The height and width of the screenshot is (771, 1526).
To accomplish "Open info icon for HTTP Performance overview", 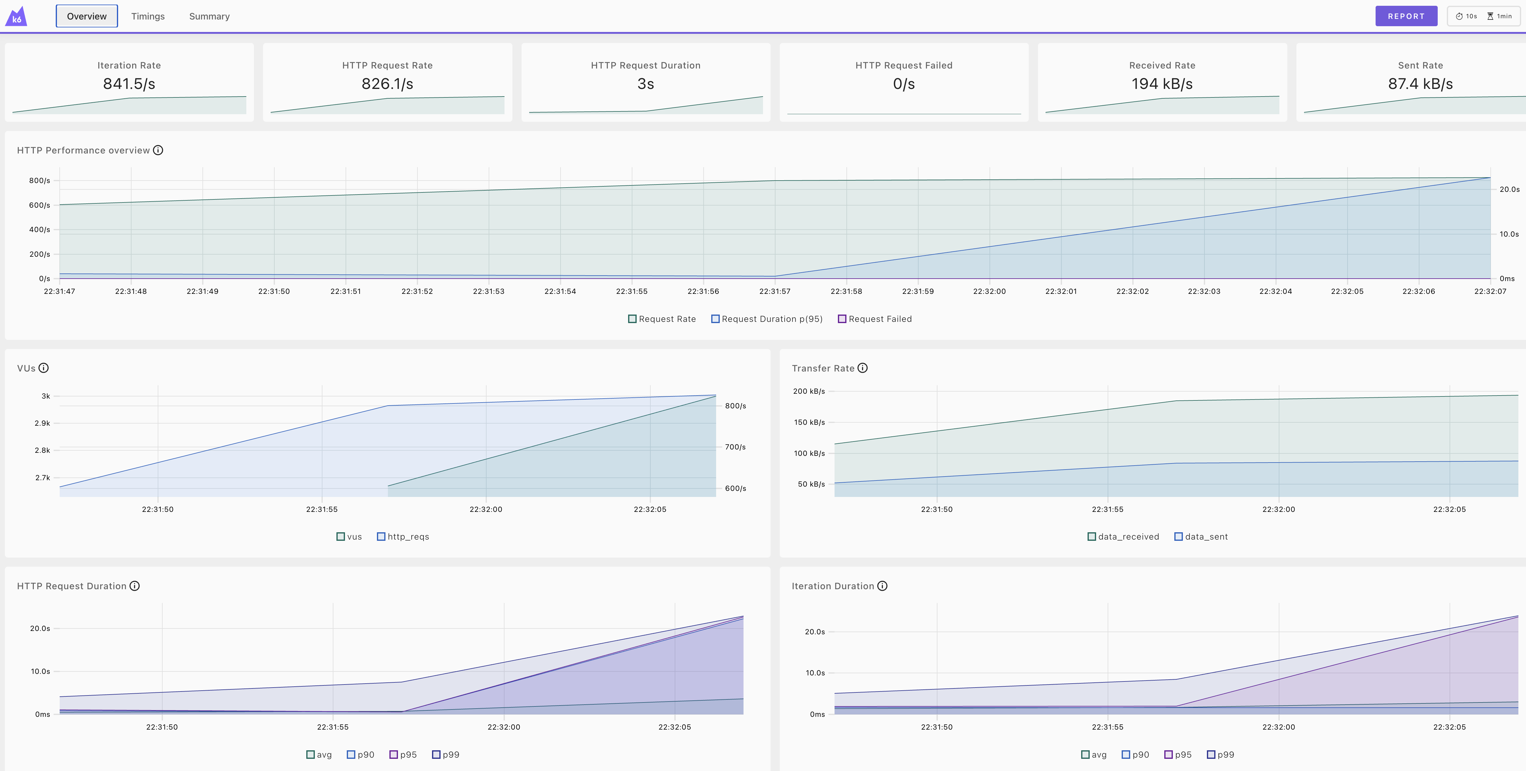I will [158, 150].
